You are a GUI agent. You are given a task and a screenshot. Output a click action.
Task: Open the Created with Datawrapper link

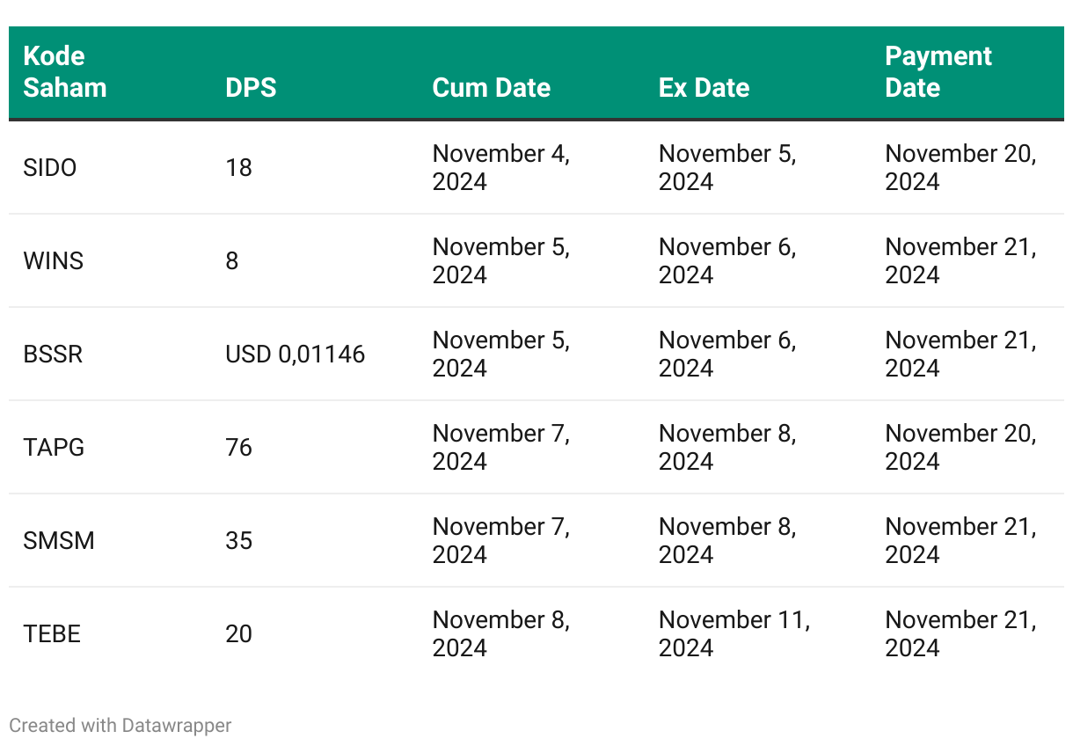[x=120, y=726]
